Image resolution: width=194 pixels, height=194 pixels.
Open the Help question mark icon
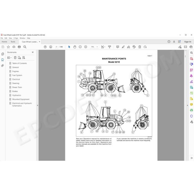[169, 42]
